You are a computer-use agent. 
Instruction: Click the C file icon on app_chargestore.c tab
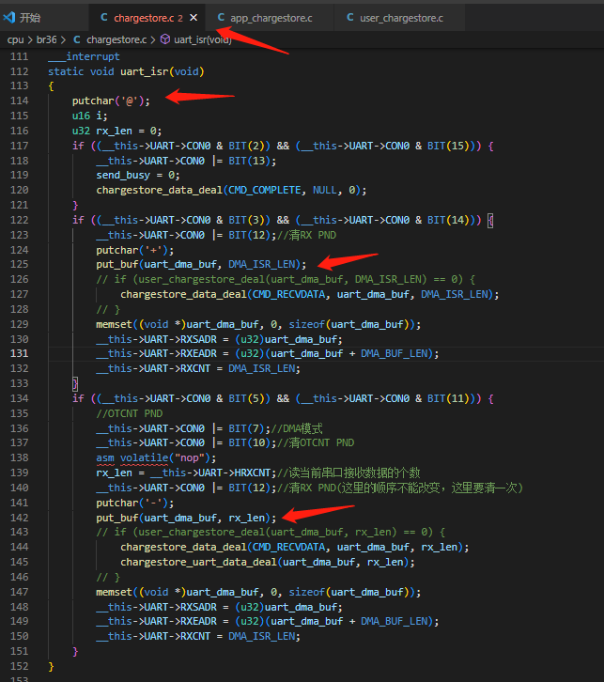point(222,18)
